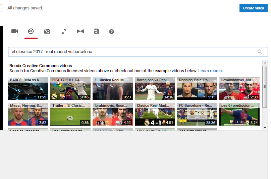Open the help question mark icon

click(111, 32)
